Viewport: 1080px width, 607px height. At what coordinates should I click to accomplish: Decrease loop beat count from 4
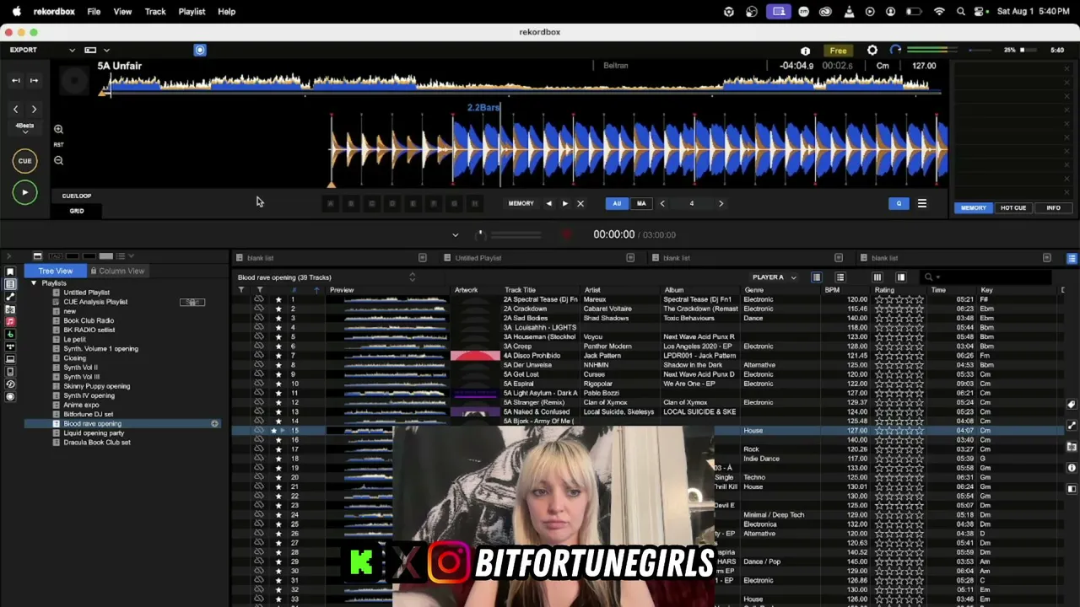(x=662, y=203)
